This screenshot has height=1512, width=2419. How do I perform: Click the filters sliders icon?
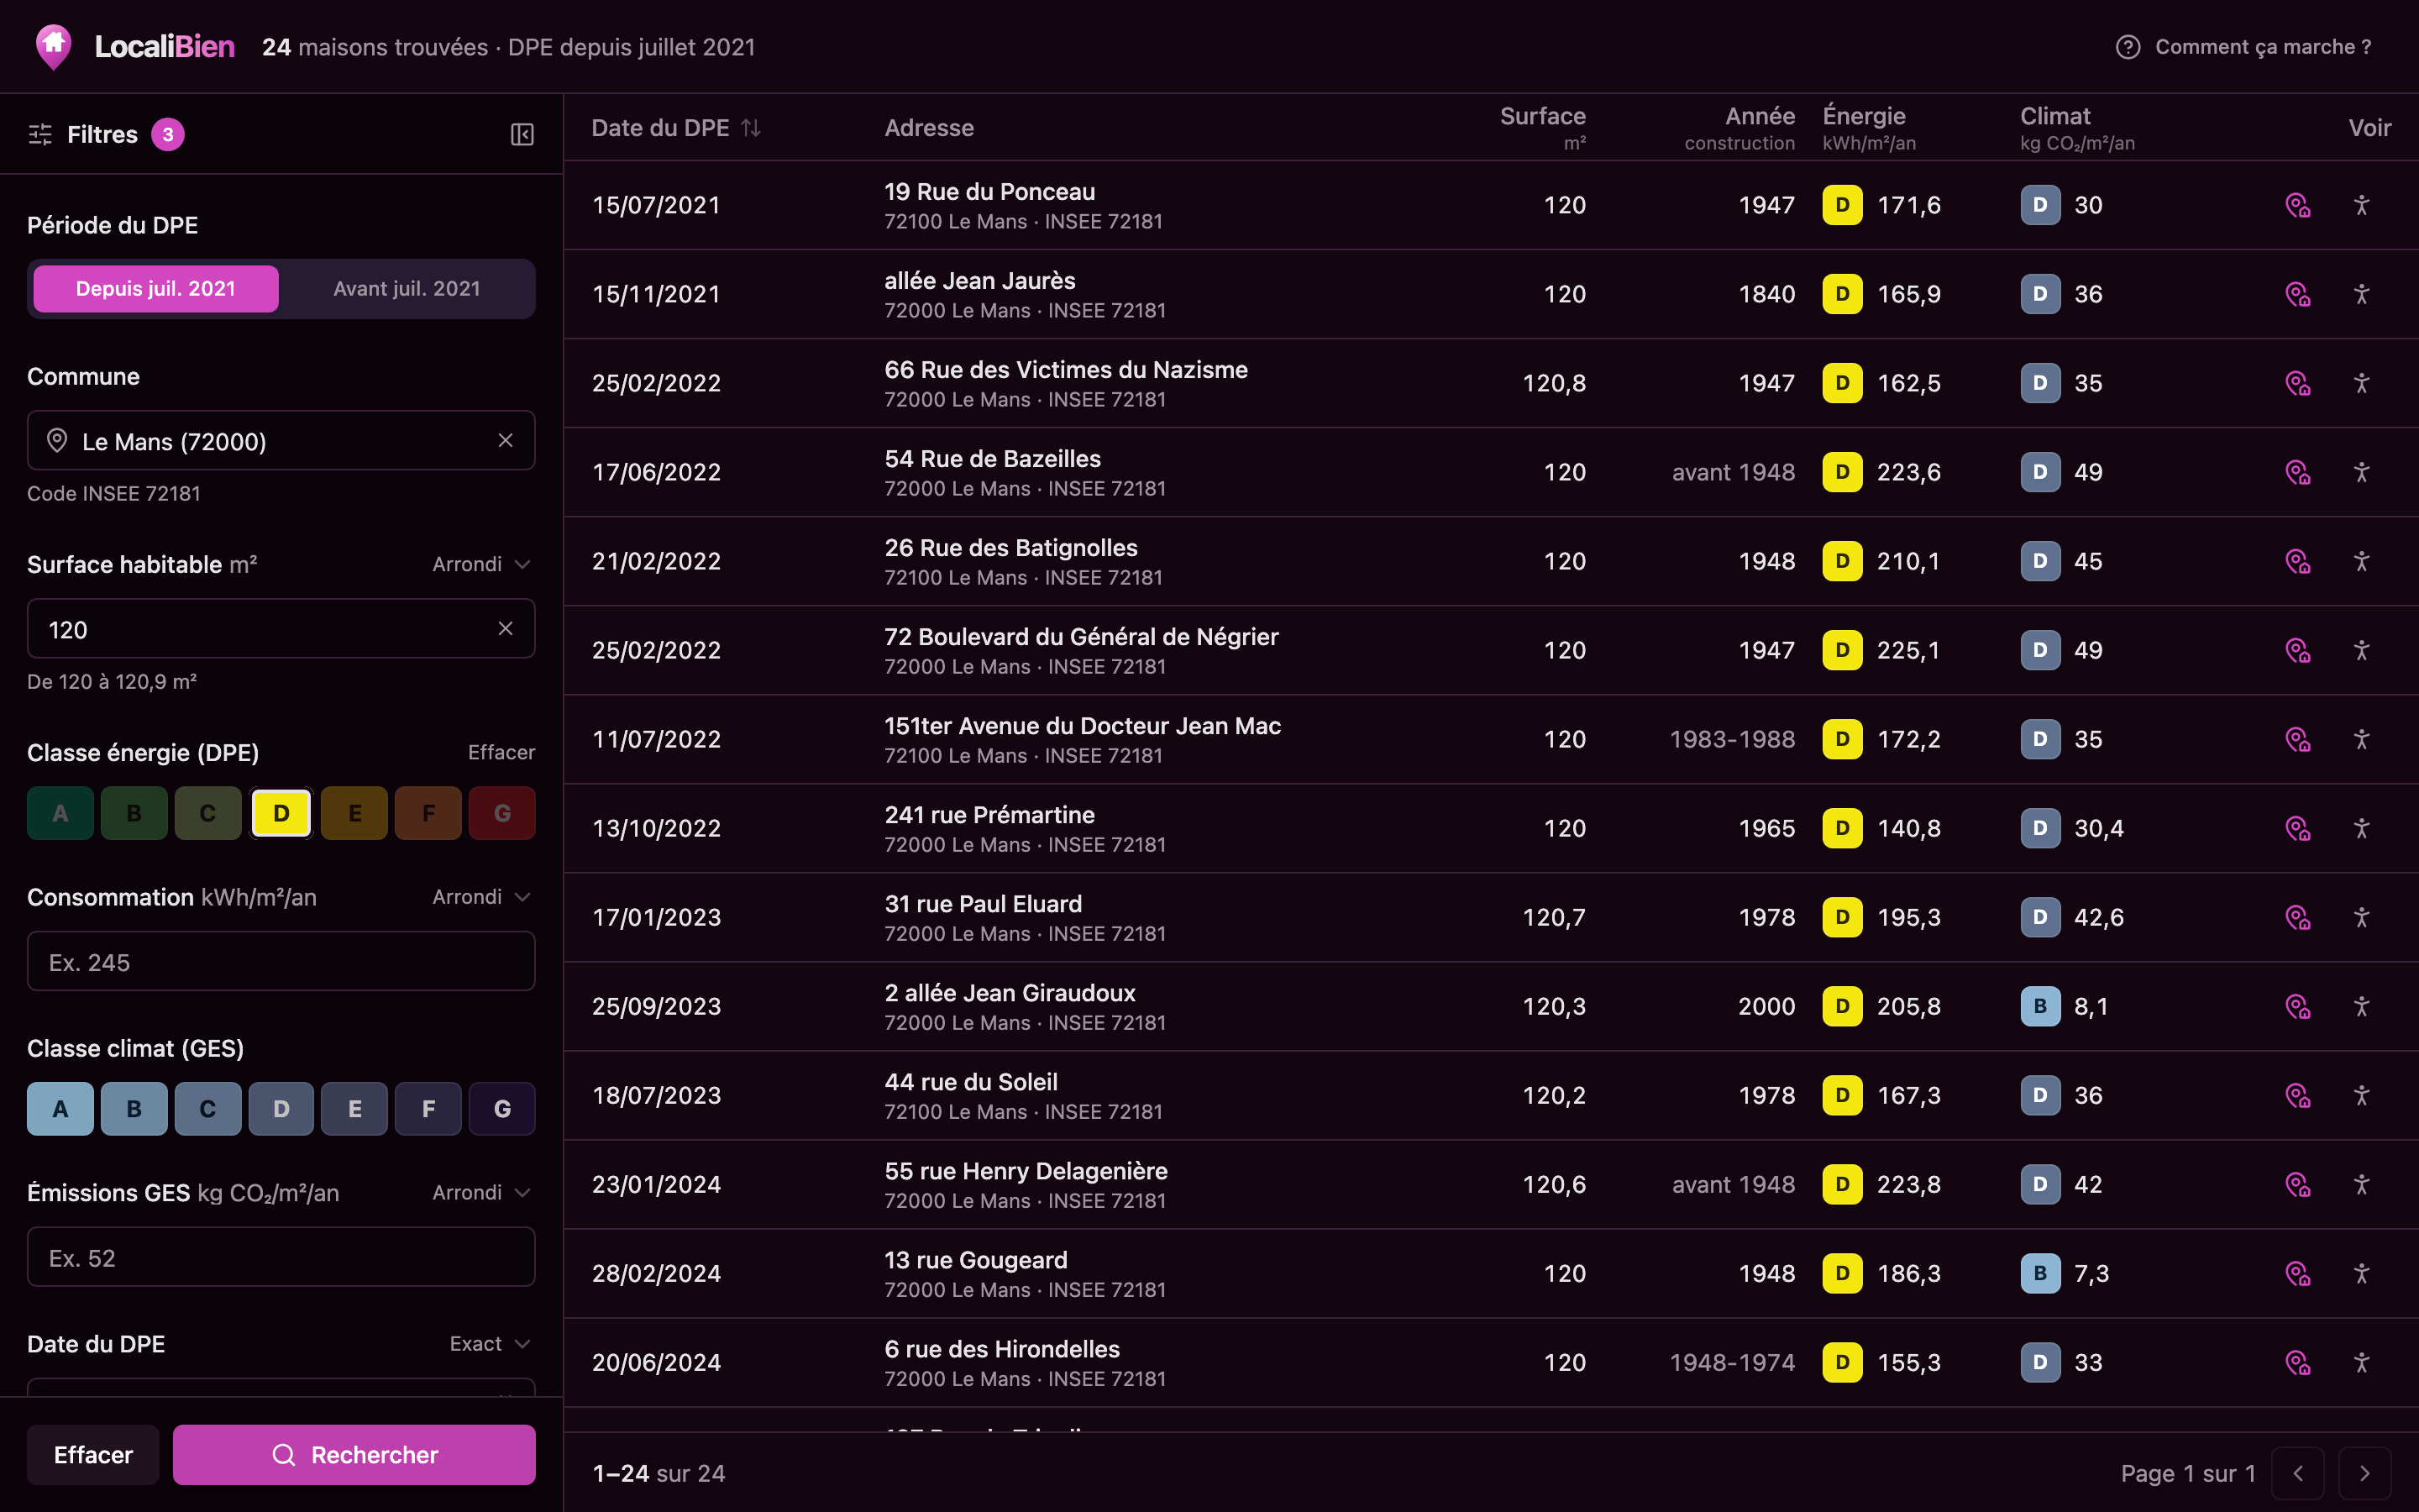pyautogui.click(x=40, y=134)
